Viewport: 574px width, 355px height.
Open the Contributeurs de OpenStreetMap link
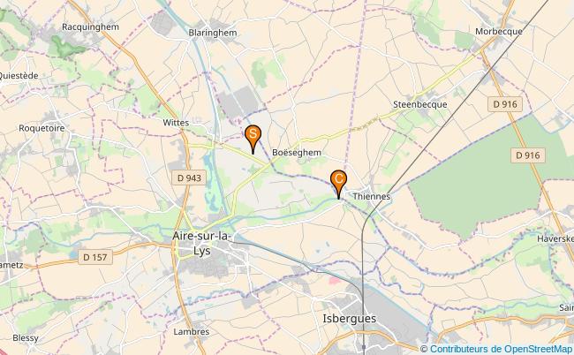[501, 349]
